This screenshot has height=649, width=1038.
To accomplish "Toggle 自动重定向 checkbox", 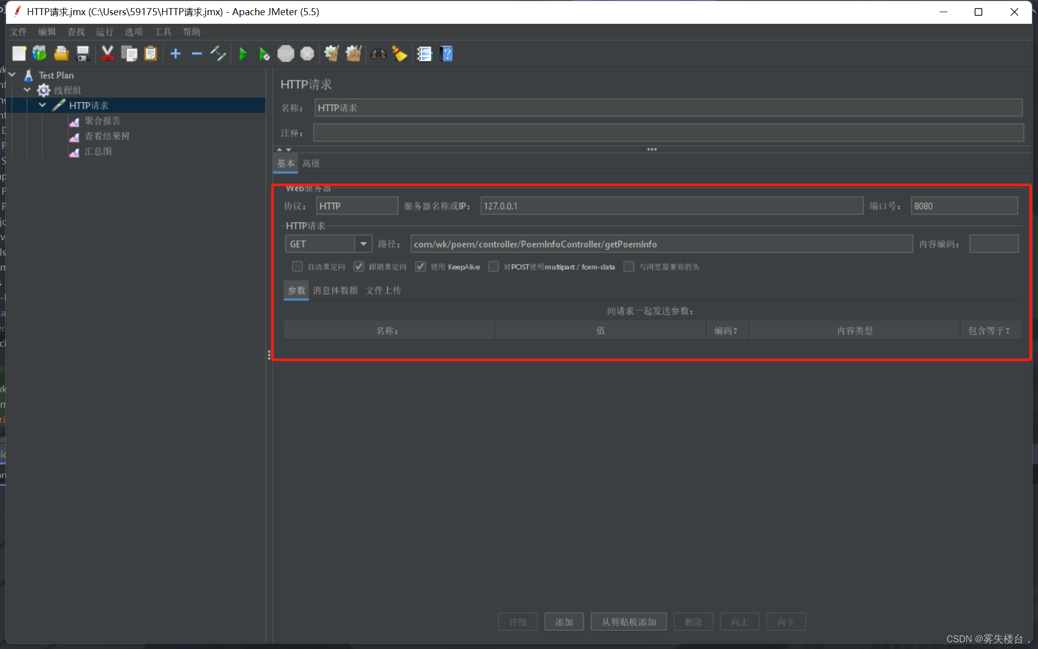I will [297, 267].
